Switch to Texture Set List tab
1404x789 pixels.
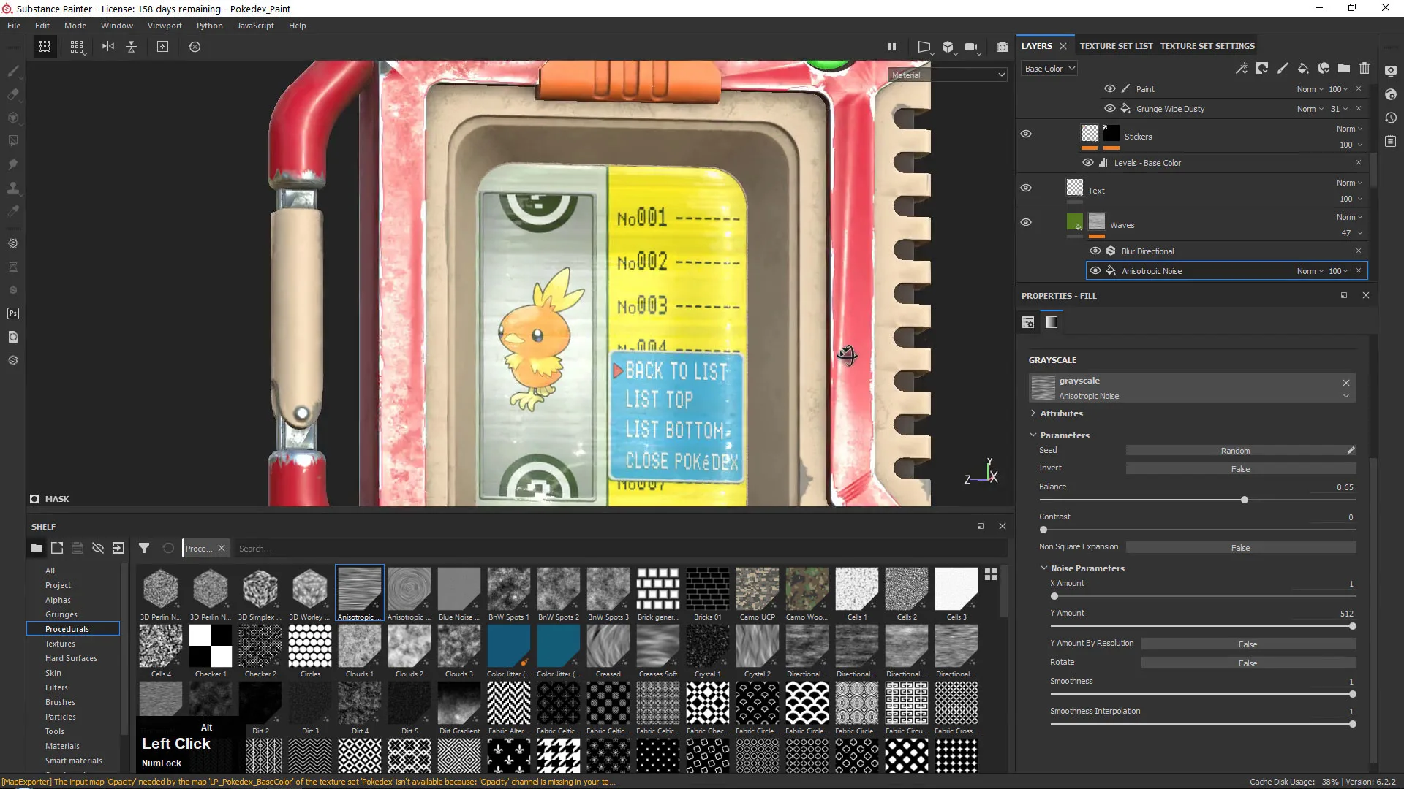(1116, 46)
